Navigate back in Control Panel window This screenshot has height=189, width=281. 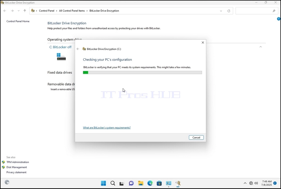pos(5,11)
